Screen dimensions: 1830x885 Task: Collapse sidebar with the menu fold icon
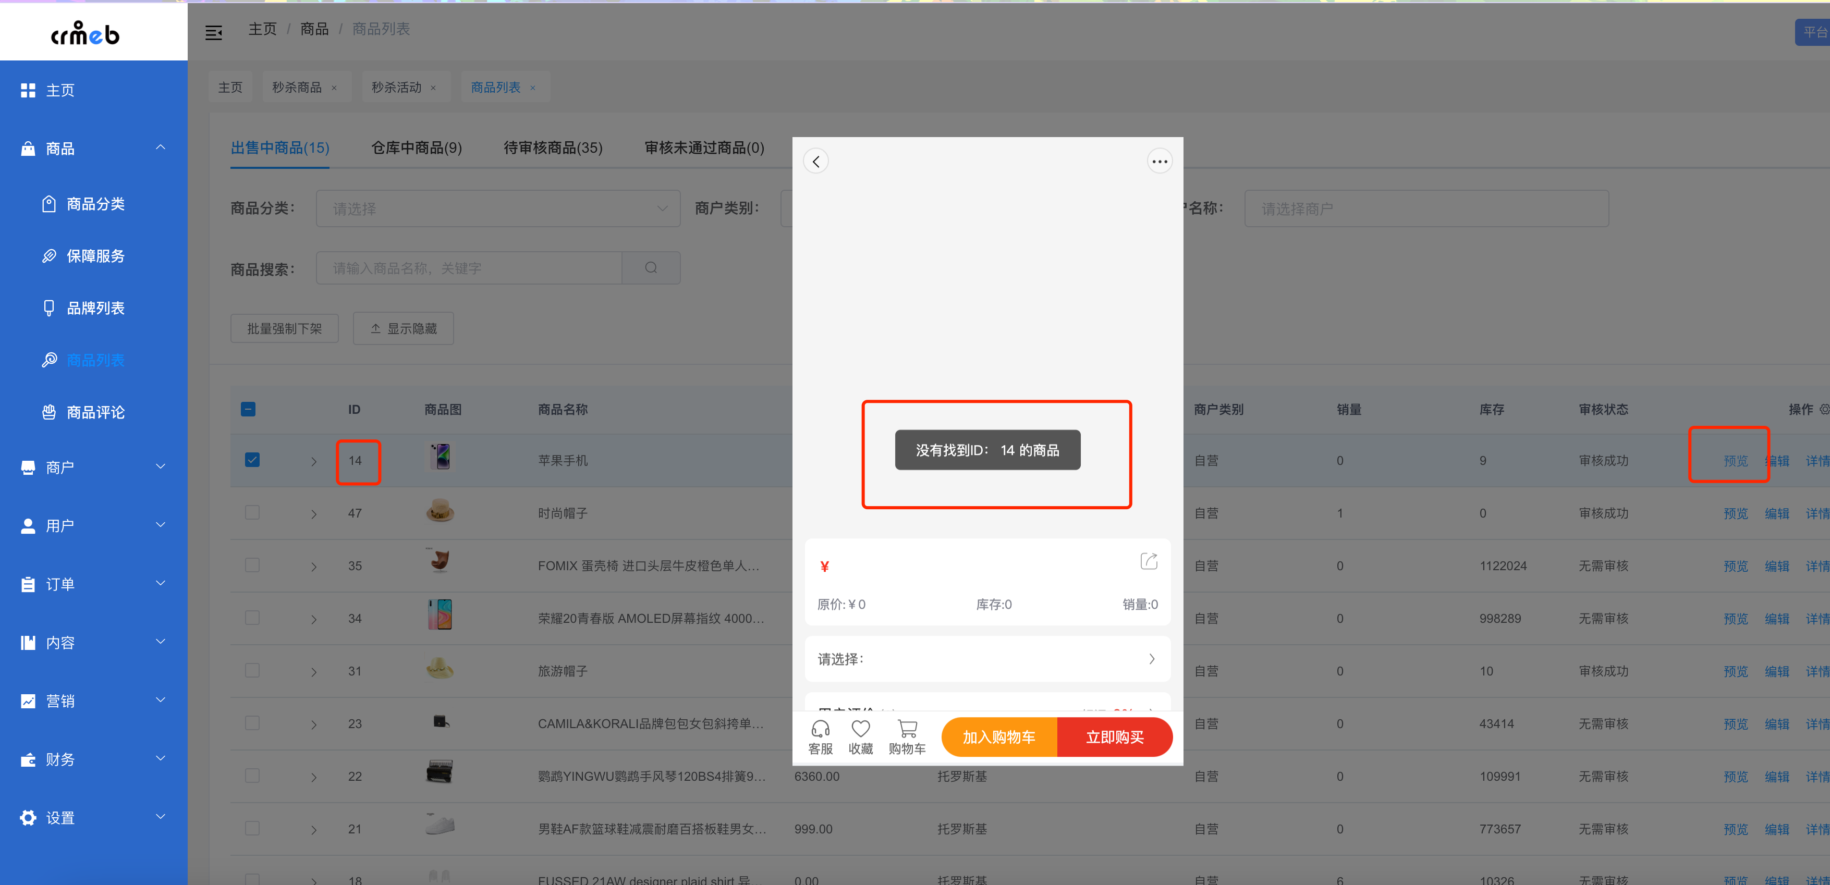(x=213, y=33)
